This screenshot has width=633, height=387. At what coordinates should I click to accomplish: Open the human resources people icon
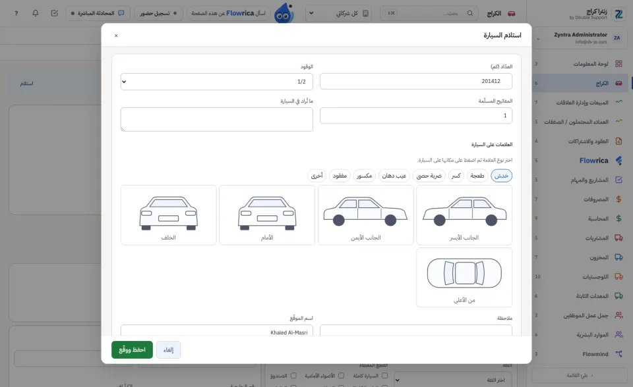coord(618,334)
